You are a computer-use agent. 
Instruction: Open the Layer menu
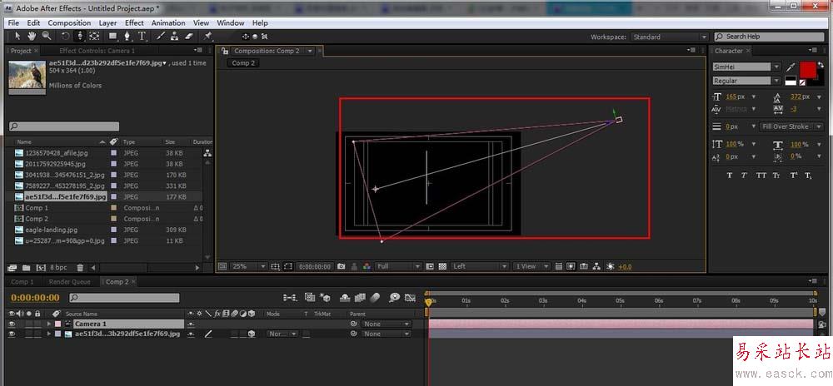107,22
